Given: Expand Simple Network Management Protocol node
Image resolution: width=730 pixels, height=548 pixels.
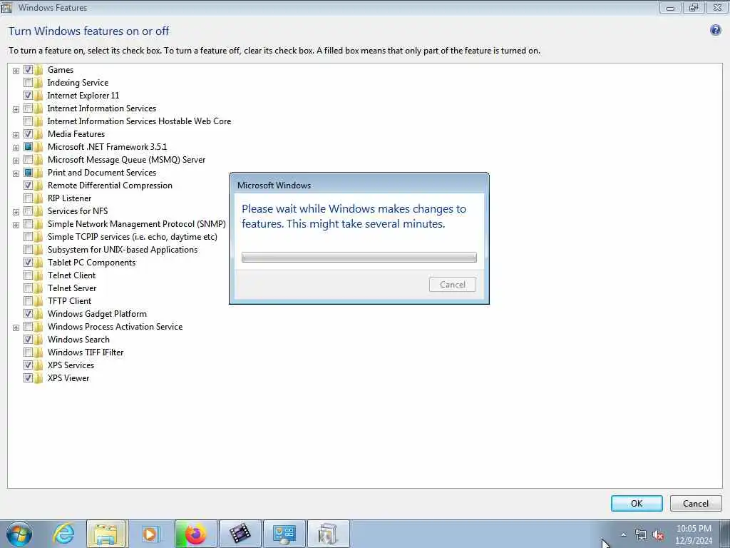Looking at the screenshot, I should point(16,225).
